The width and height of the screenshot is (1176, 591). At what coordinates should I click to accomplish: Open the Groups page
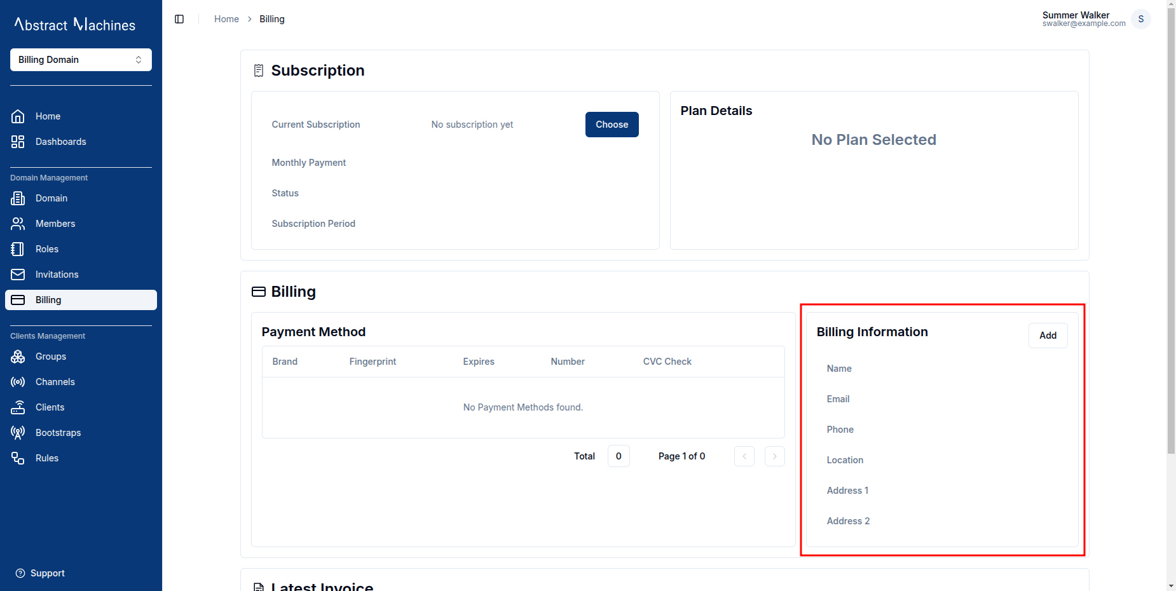(81, 357)
